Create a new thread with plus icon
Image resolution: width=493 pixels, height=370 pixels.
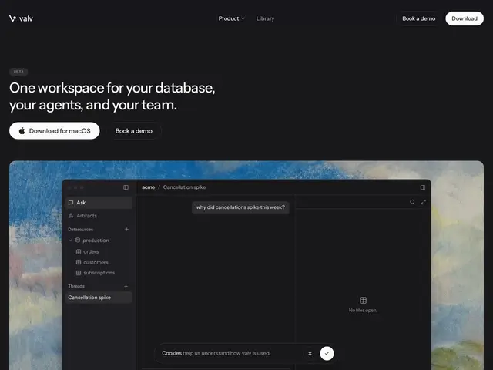coord(126,286)
